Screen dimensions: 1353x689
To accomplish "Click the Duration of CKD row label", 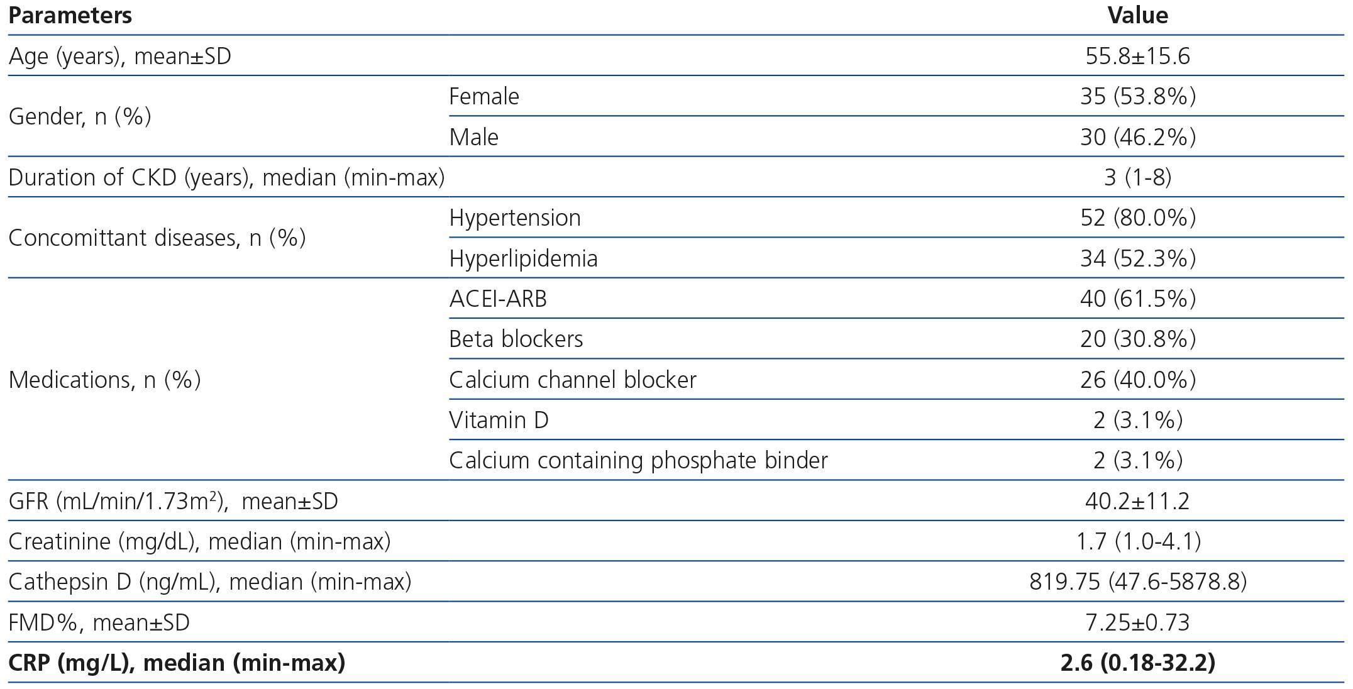I will tap(226, 178).
